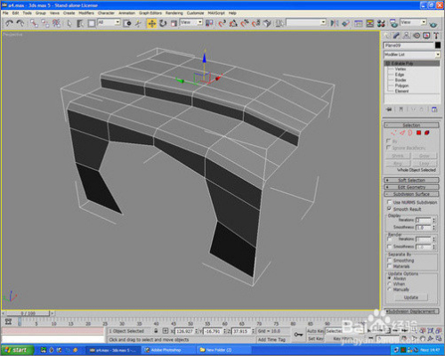This screenshot has height=356, width=445.
Task: Collapse the Subdivision Surface rollout
Action: point(411,194)
